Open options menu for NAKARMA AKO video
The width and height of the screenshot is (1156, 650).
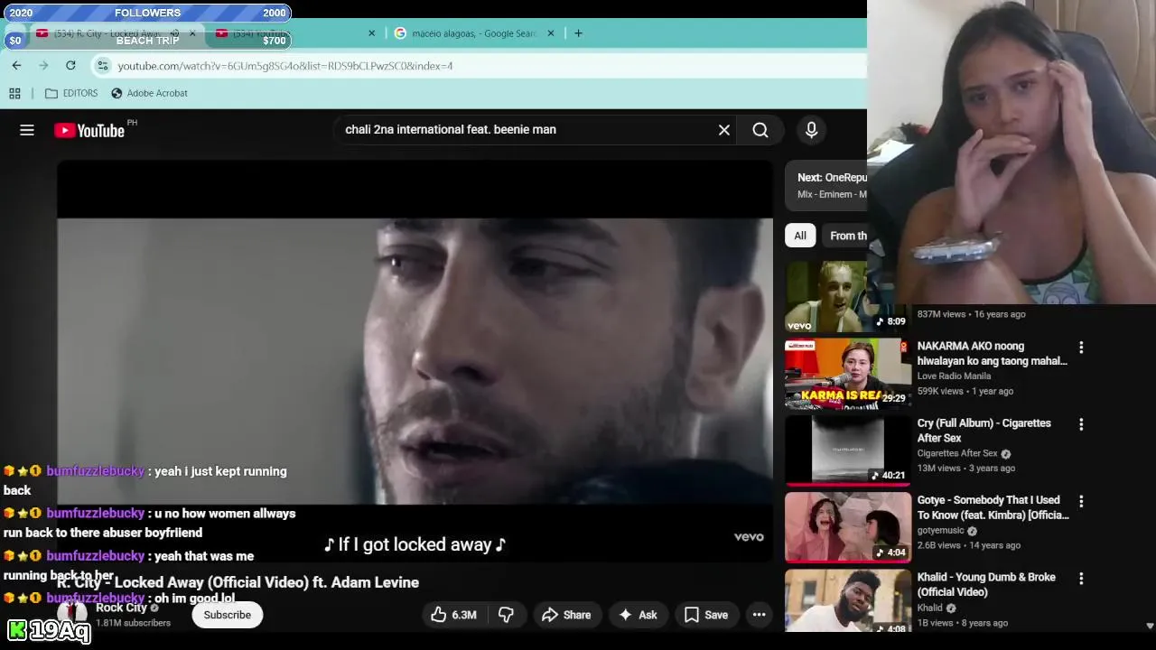point(1081,347)
